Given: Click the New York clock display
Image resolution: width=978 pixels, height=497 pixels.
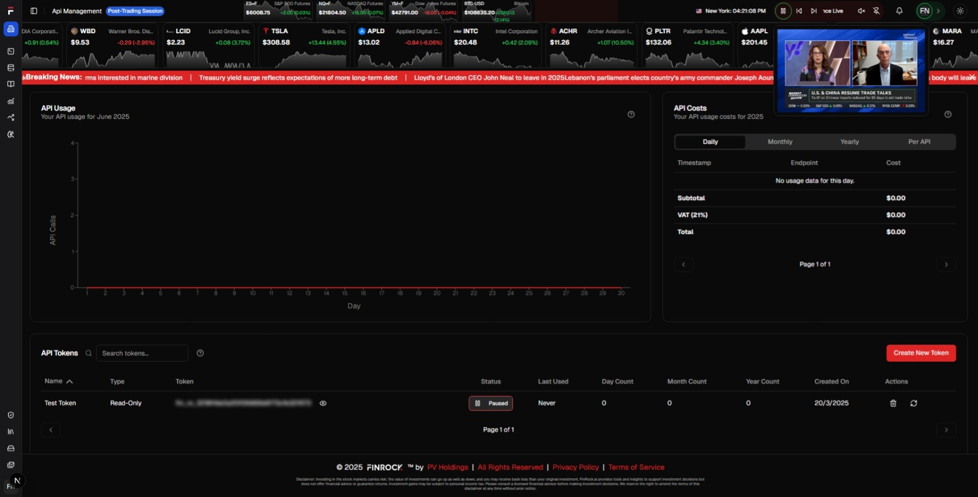Looking at the screenshot, I should pyautogui.click(x=731, y=11).
